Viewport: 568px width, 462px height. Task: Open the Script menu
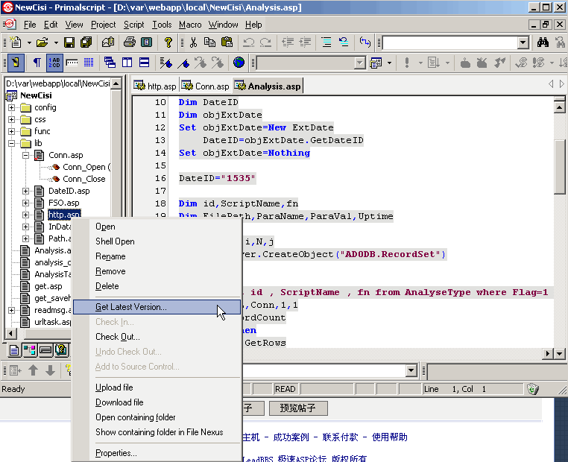pos(133,25)
